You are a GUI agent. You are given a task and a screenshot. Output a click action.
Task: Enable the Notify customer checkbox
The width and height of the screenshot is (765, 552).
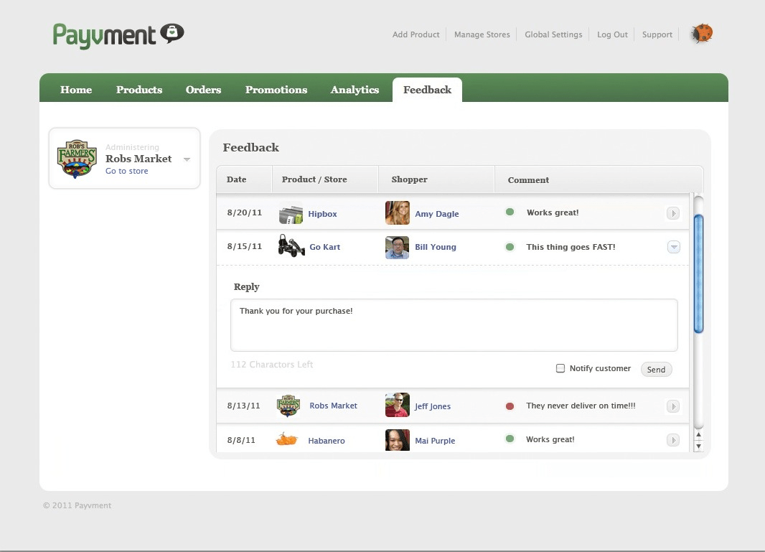(560, 368)
